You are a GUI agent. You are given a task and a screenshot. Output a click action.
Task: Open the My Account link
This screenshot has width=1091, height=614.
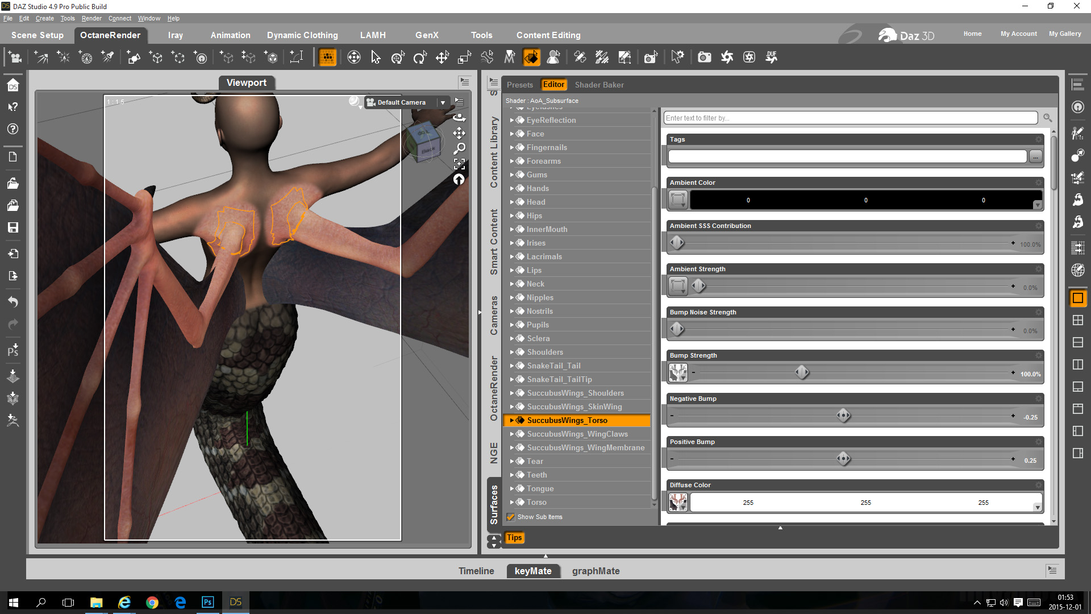1018,34
